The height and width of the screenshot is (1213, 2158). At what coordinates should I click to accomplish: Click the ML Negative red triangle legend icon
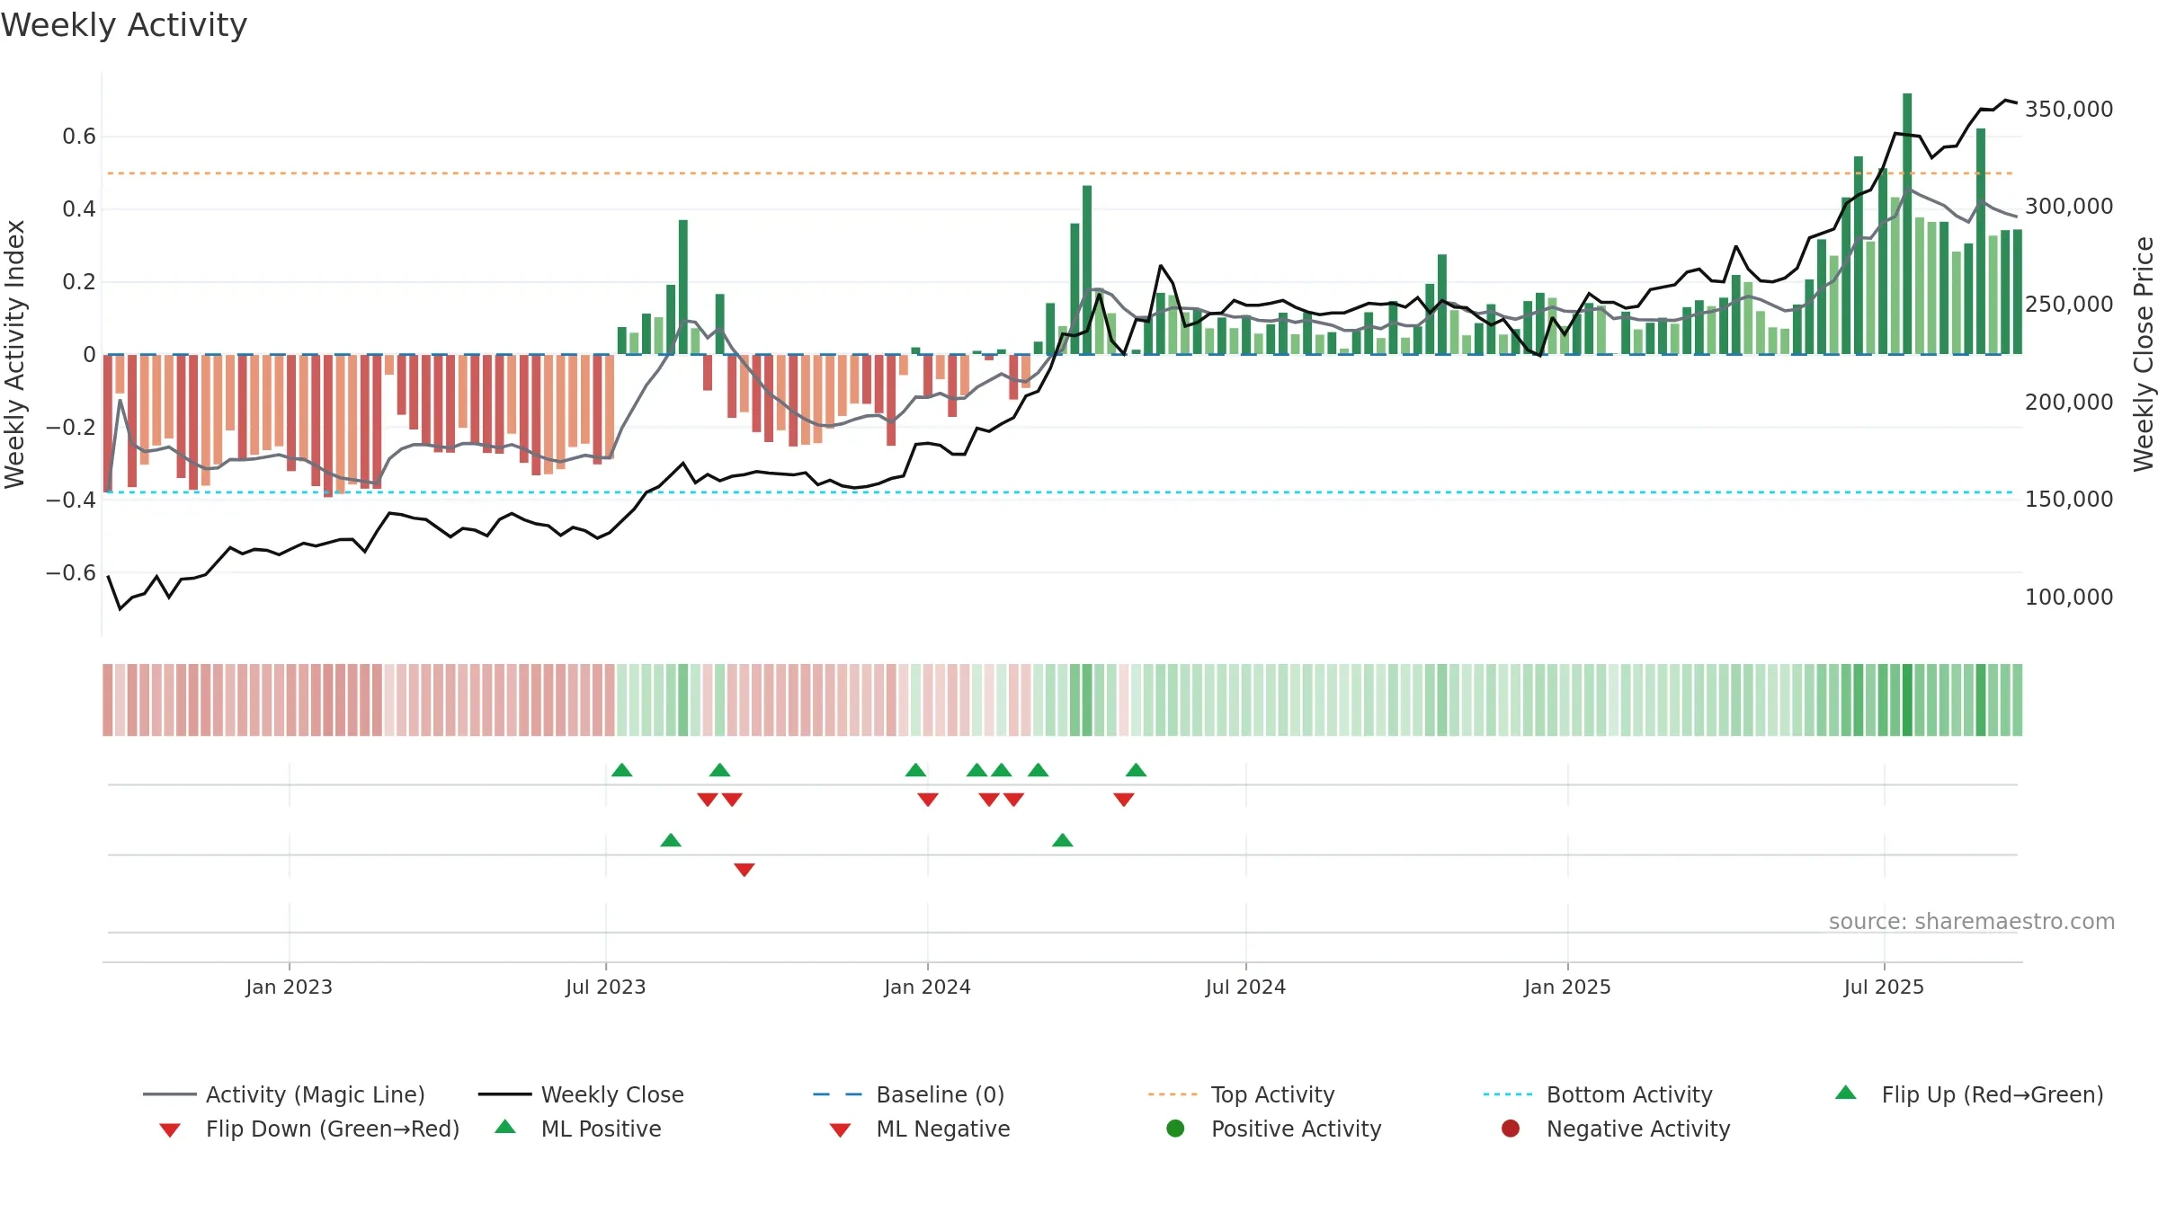(x=841, y=1130)
